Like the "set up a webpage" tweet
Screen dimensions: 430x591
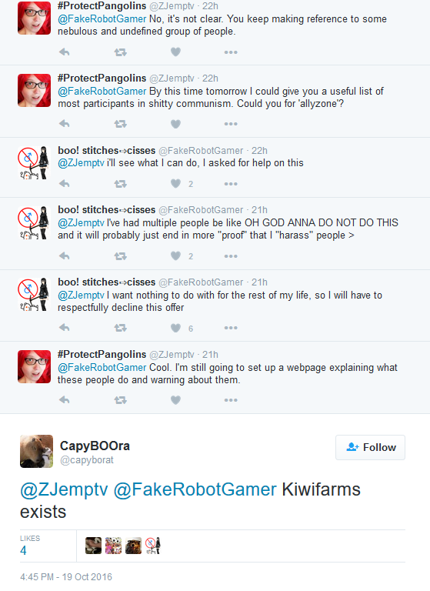(175, 400)
